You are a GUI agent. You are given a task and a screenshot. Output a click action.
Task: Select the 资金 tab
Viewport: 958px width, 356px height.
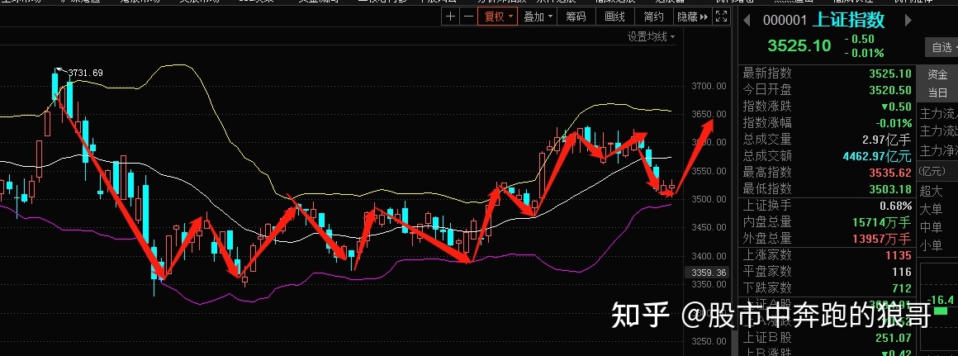click(938, 74)
